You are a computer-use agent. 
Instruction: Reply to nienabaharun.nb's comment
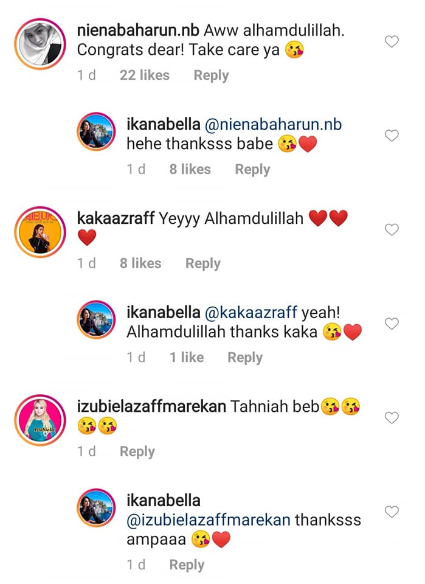click(211, 75)
